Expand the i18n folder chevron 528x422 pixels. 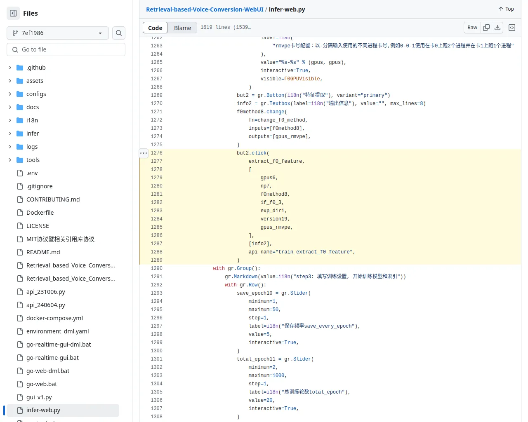(x=10, y=120)
